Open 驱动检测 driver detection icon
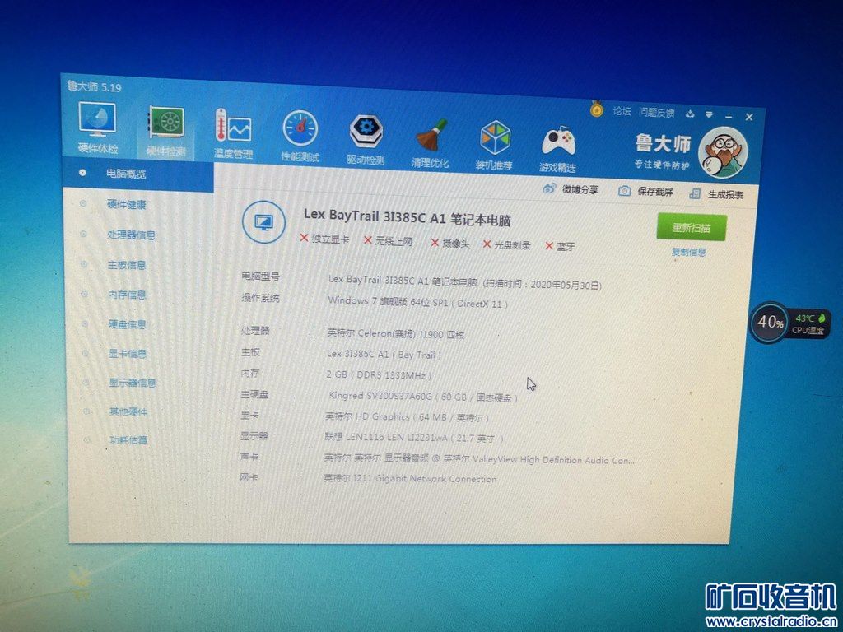This screenshot has width=843, height=632. click(x=366, y=140)
